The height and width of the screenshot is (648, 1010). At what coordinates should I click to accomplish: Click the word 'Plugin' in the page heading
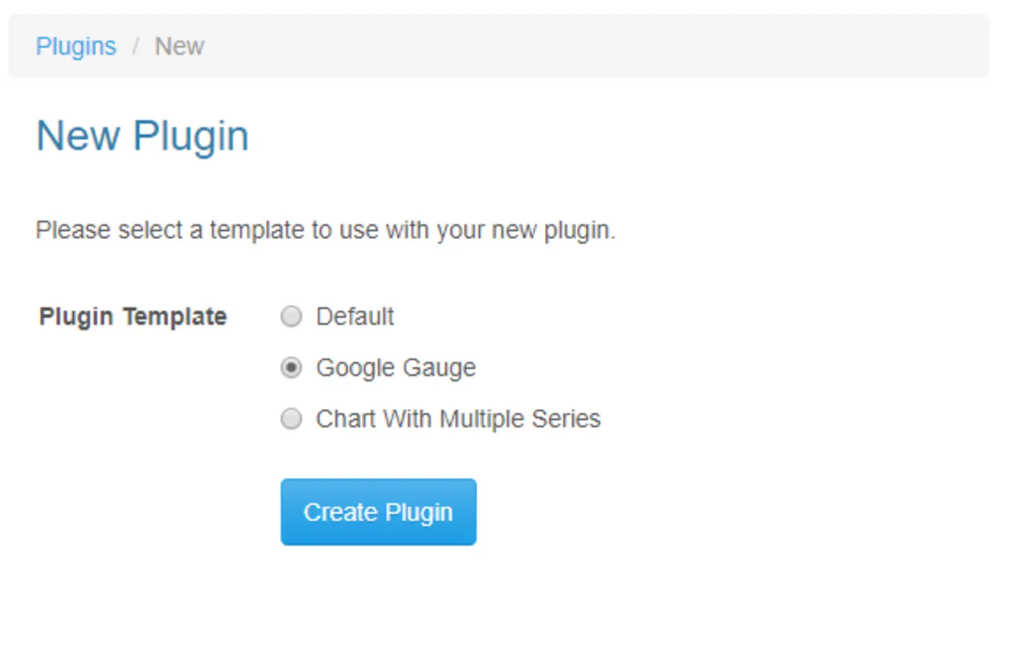coord(191,136)
